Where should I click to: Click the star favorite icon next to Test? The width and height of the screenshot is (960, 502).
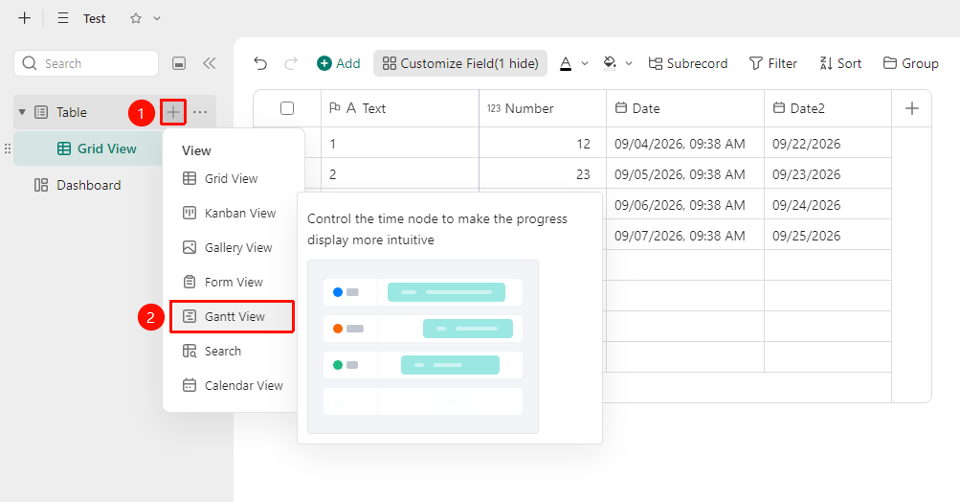click(x=136, y=18)
